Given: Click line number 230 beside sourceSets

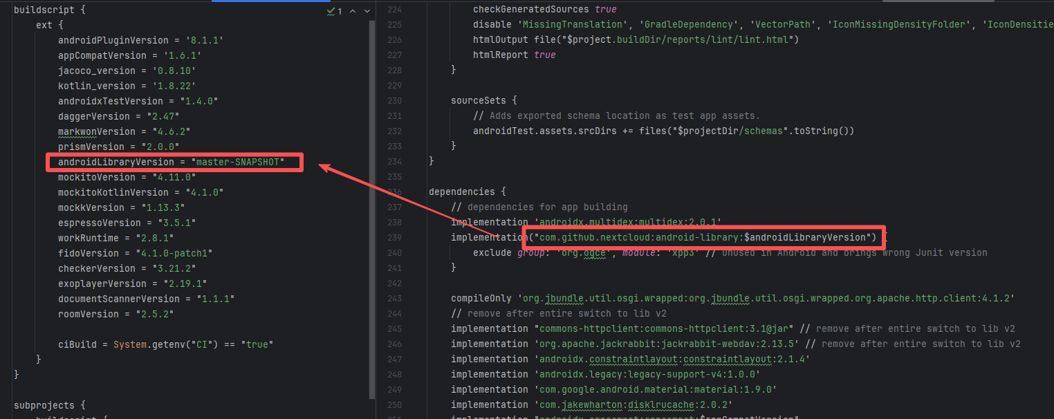Looking at the screenshot, I should click(x=394, y=100).
